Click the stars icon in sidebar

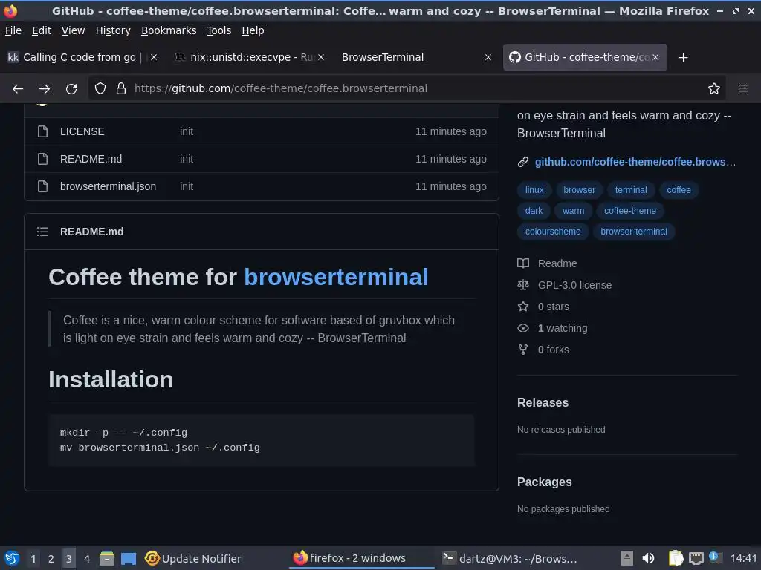pos(523,307)
